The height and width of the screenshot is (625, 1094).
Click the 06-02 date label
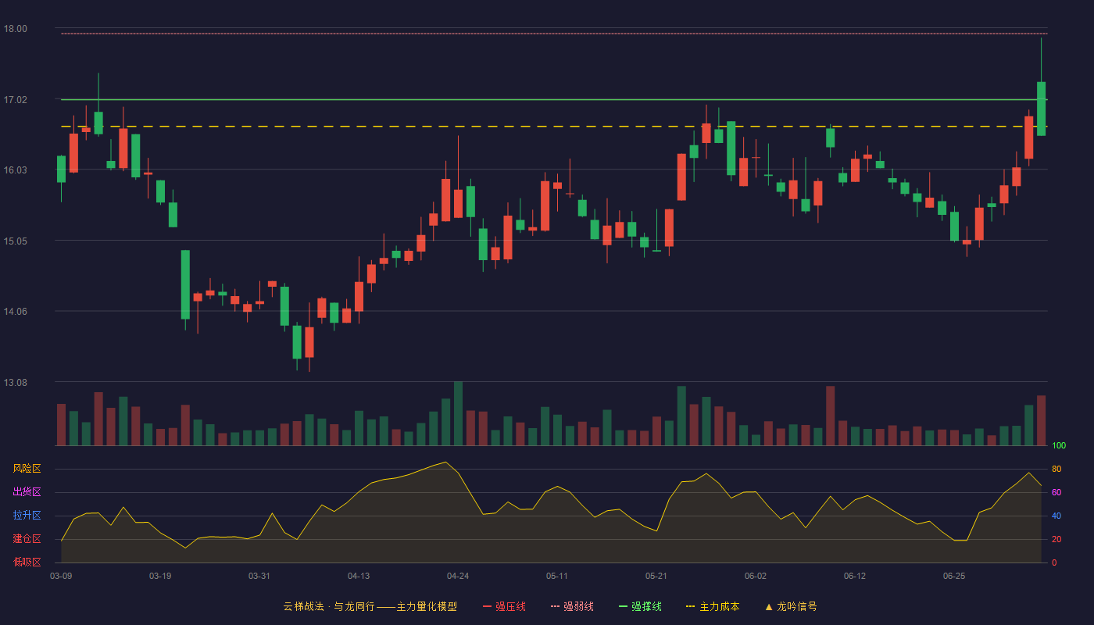pyautogui.click(x=756, y=576)
